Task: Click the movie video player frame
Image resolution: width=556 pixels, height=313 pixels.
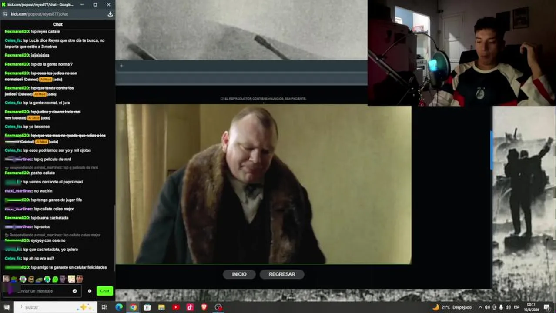Action: pos(263,184)
